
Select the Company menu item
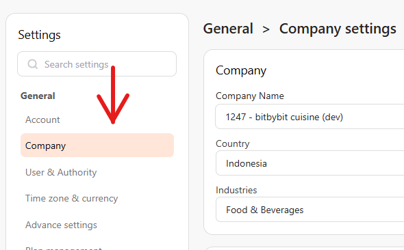tap(97, 145)
